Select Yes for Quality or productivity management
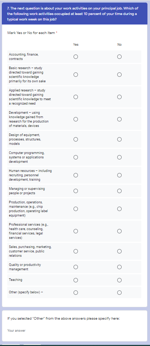 click(76, 267)
